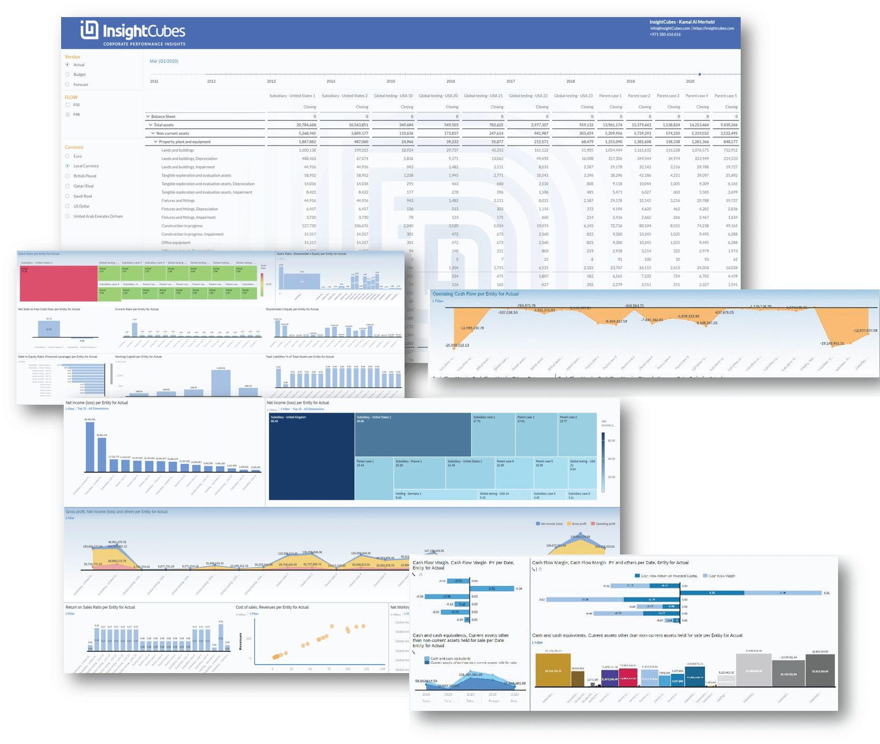This screenshot has width=880, height=744.
Task: Click red Subsidiary - United States 2 quick ratio tile
Action: coord(59,283)
